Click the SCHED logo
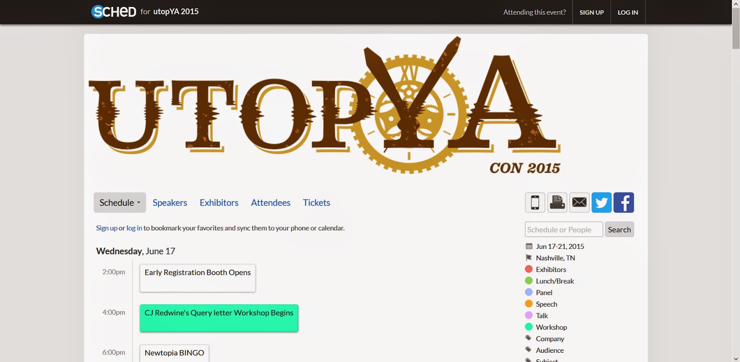Viewport: 740px width, 362px height. (114, 12)
